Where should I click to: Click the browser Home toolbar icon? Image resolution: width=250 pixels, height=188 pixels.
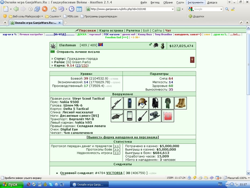tap(54, 9)
